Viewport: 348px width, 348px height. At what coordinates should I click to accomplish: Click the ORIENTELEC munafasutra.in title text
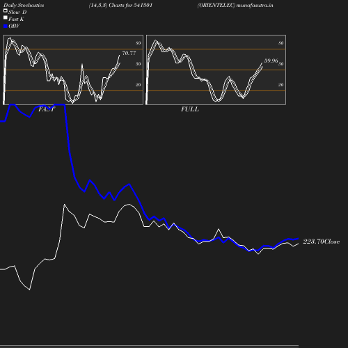235,5
